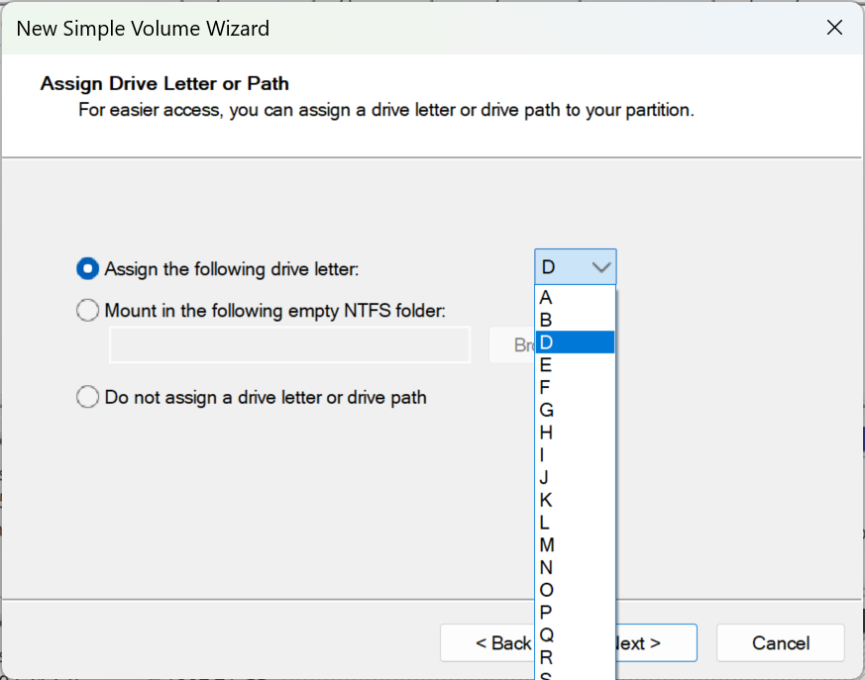Choose 'Mount in the following empty NTFS folder'
The height and width of the screenshot is (680, 865).
coord(88,311)
